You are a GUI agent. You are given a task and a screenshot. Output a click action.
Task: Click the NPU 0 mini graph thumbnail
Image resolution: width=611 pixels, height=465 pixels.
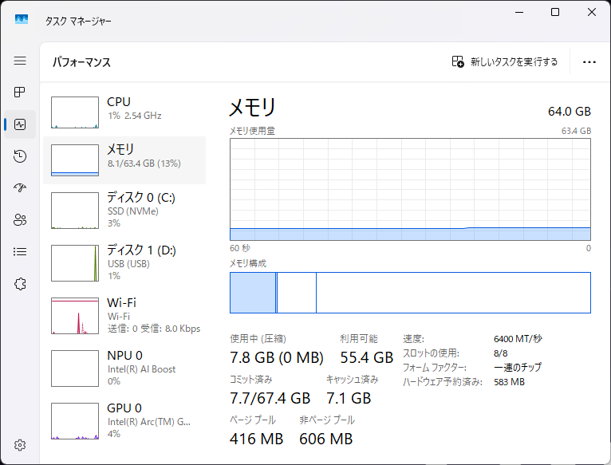75,368
